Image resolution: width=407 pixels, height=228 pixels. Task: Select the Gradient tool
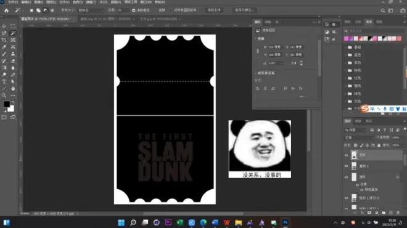tap(4, 68)
